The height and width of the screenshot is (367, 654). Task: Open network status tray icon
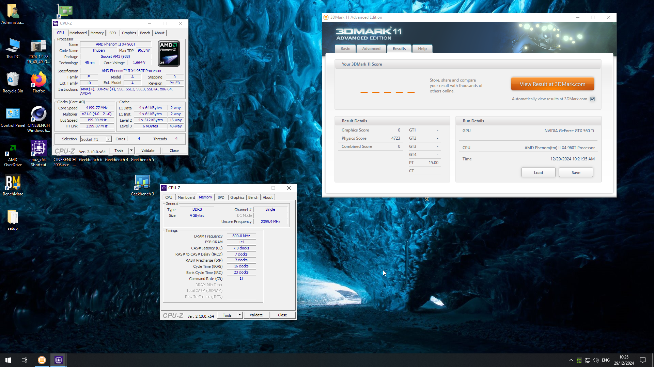click(588, 360)
